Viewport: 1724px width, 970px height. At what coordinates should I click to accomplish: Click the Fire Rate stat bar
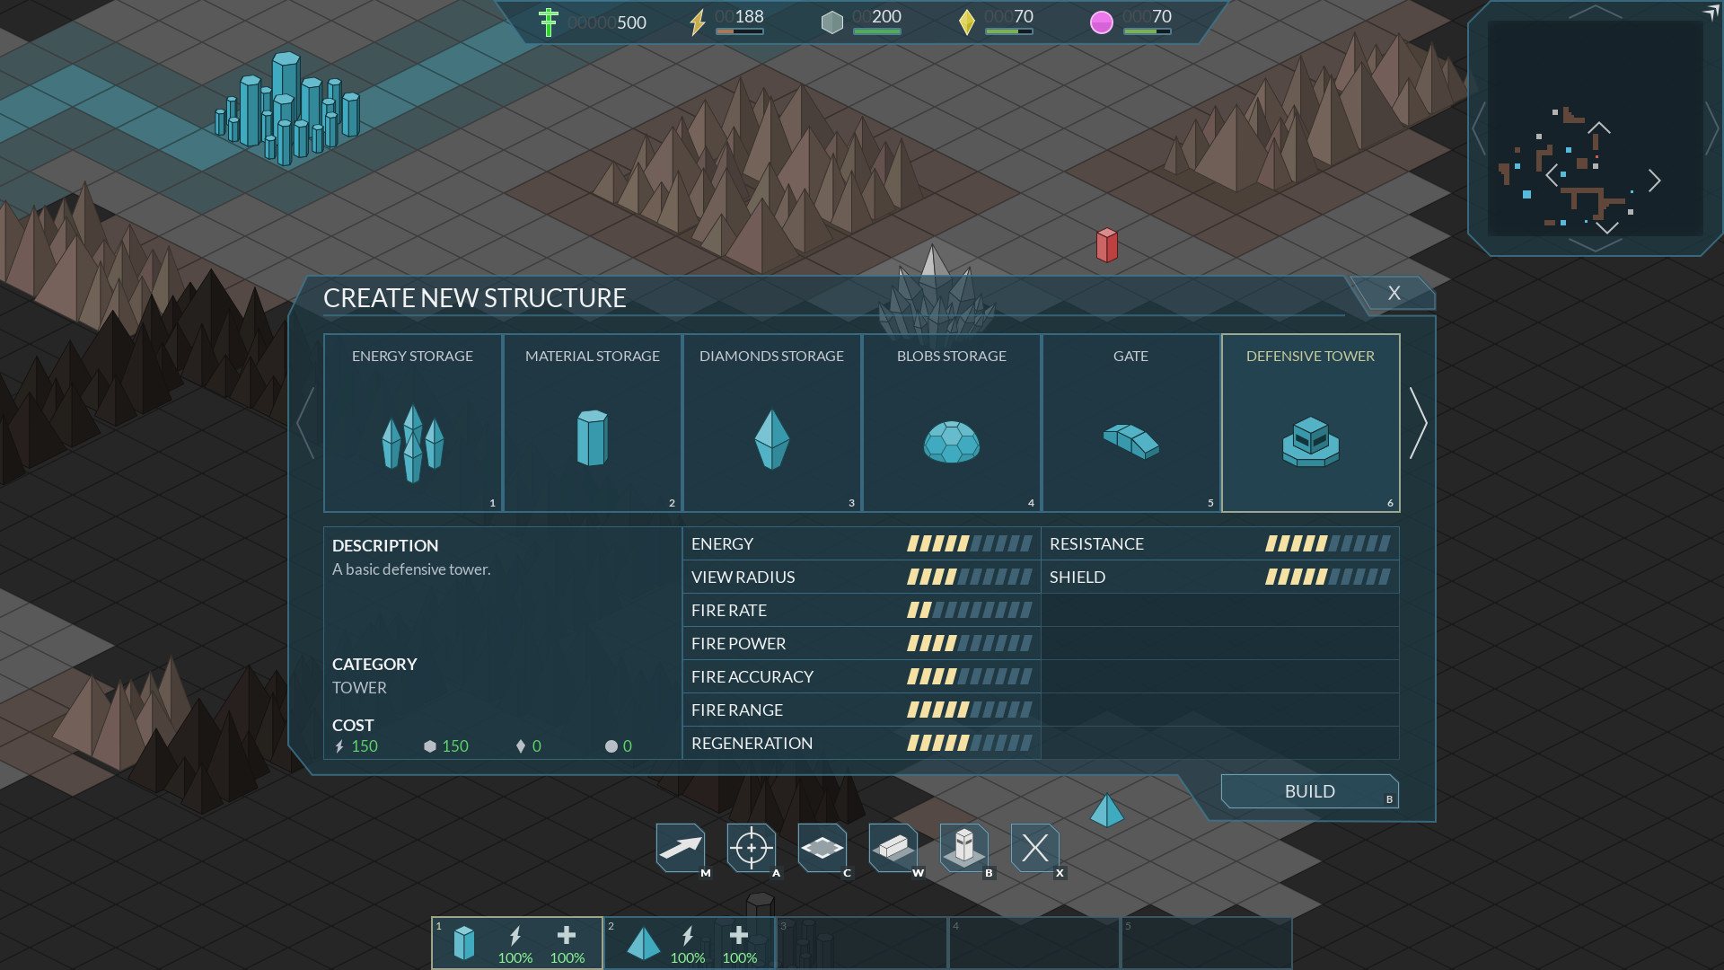[968, 610]
